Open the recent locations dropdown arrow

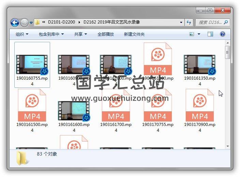pyautogui.click(x=31, y=23)
